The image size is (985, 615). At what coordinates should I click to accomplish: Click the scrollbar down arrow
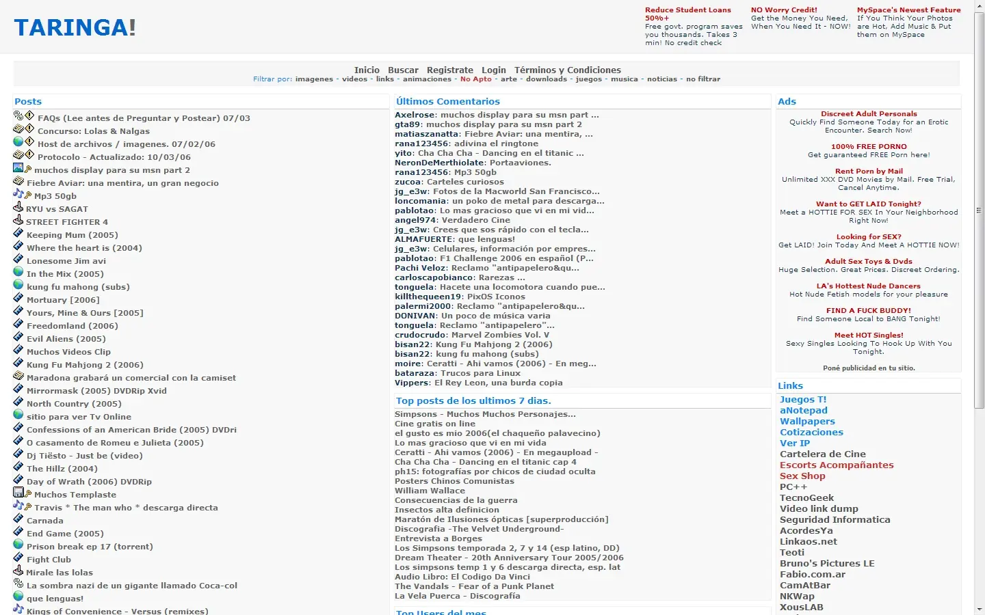pyautogui.click(x=979, y=610)
